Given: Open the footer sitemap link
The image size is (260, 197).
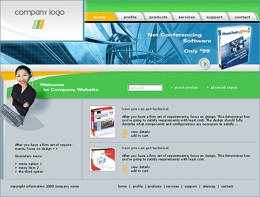Looking at the screenshot, I should (209, 186).
